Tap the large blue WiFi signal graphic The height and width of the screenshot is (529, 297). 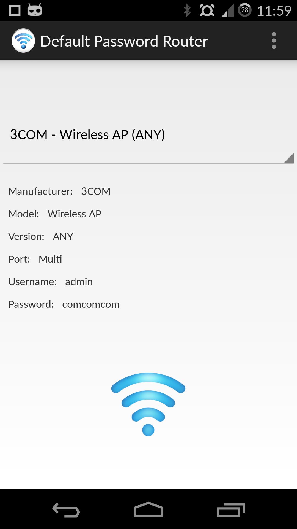pos(148,402)
